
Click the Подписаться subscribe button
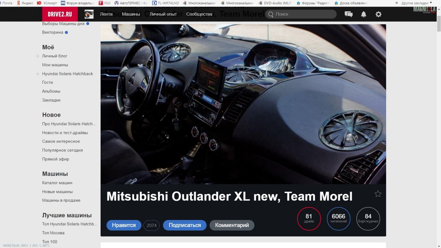coord(185,225)
